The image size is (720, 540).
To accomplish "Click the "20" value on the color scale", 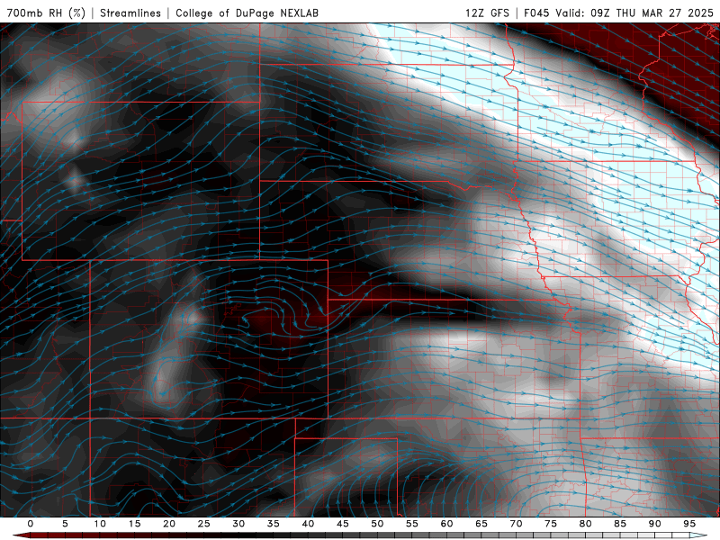I will [x=169, y=524].
